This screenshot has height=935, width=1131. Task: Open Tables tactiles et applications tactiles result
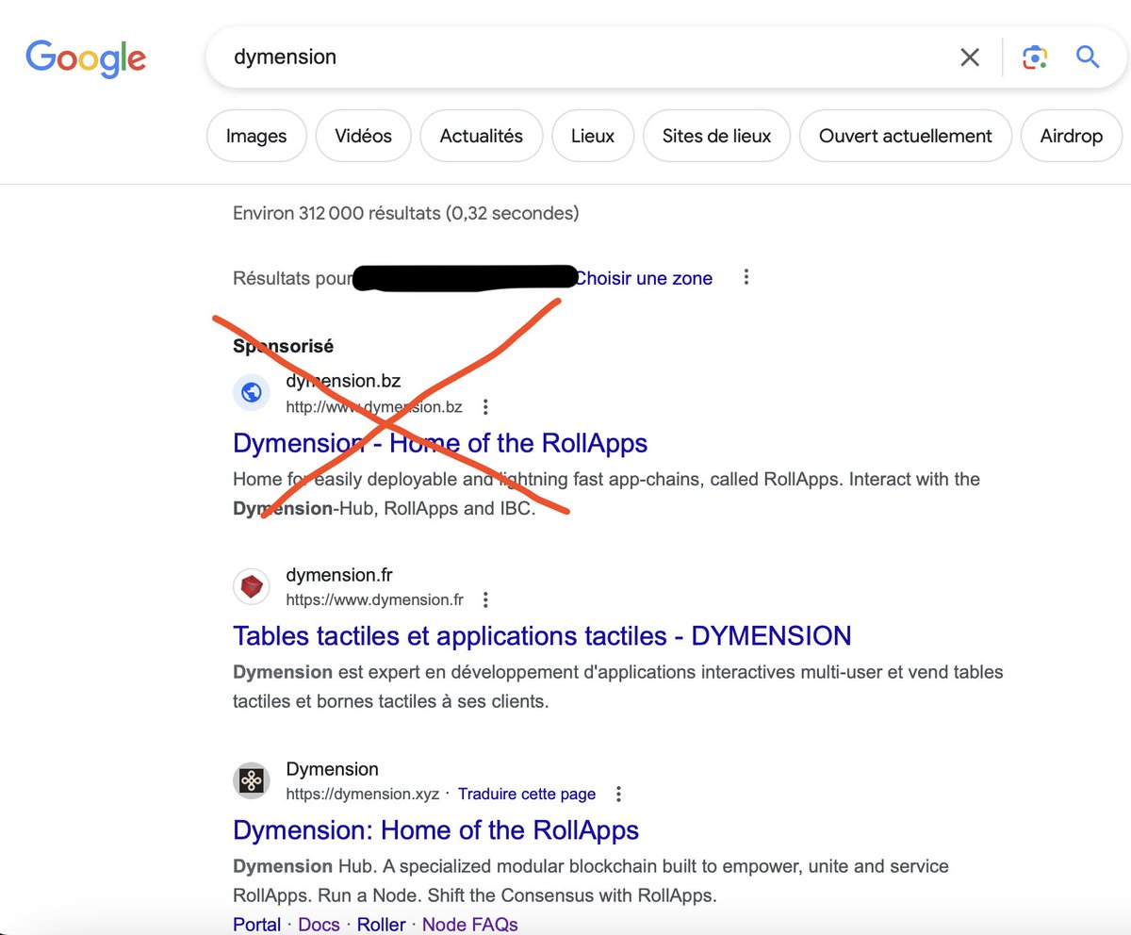click(x=542, y=636)
